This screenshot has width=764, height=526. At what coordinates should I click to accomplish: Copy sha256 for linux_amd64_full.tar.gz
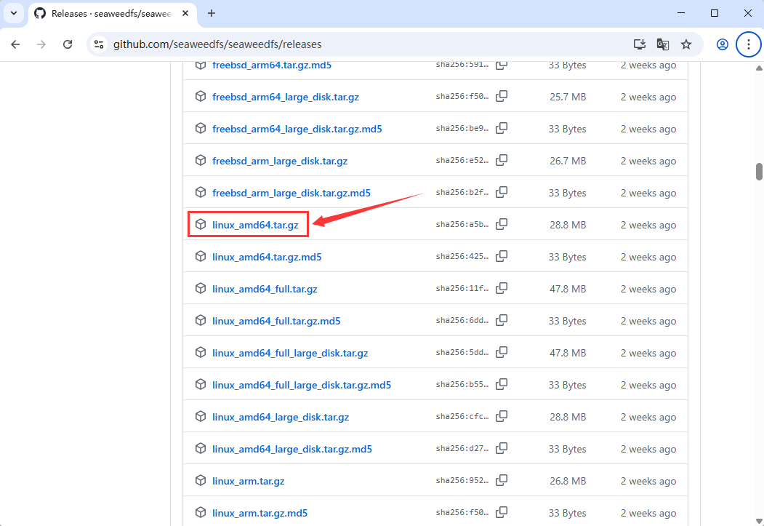pos(502,288)
